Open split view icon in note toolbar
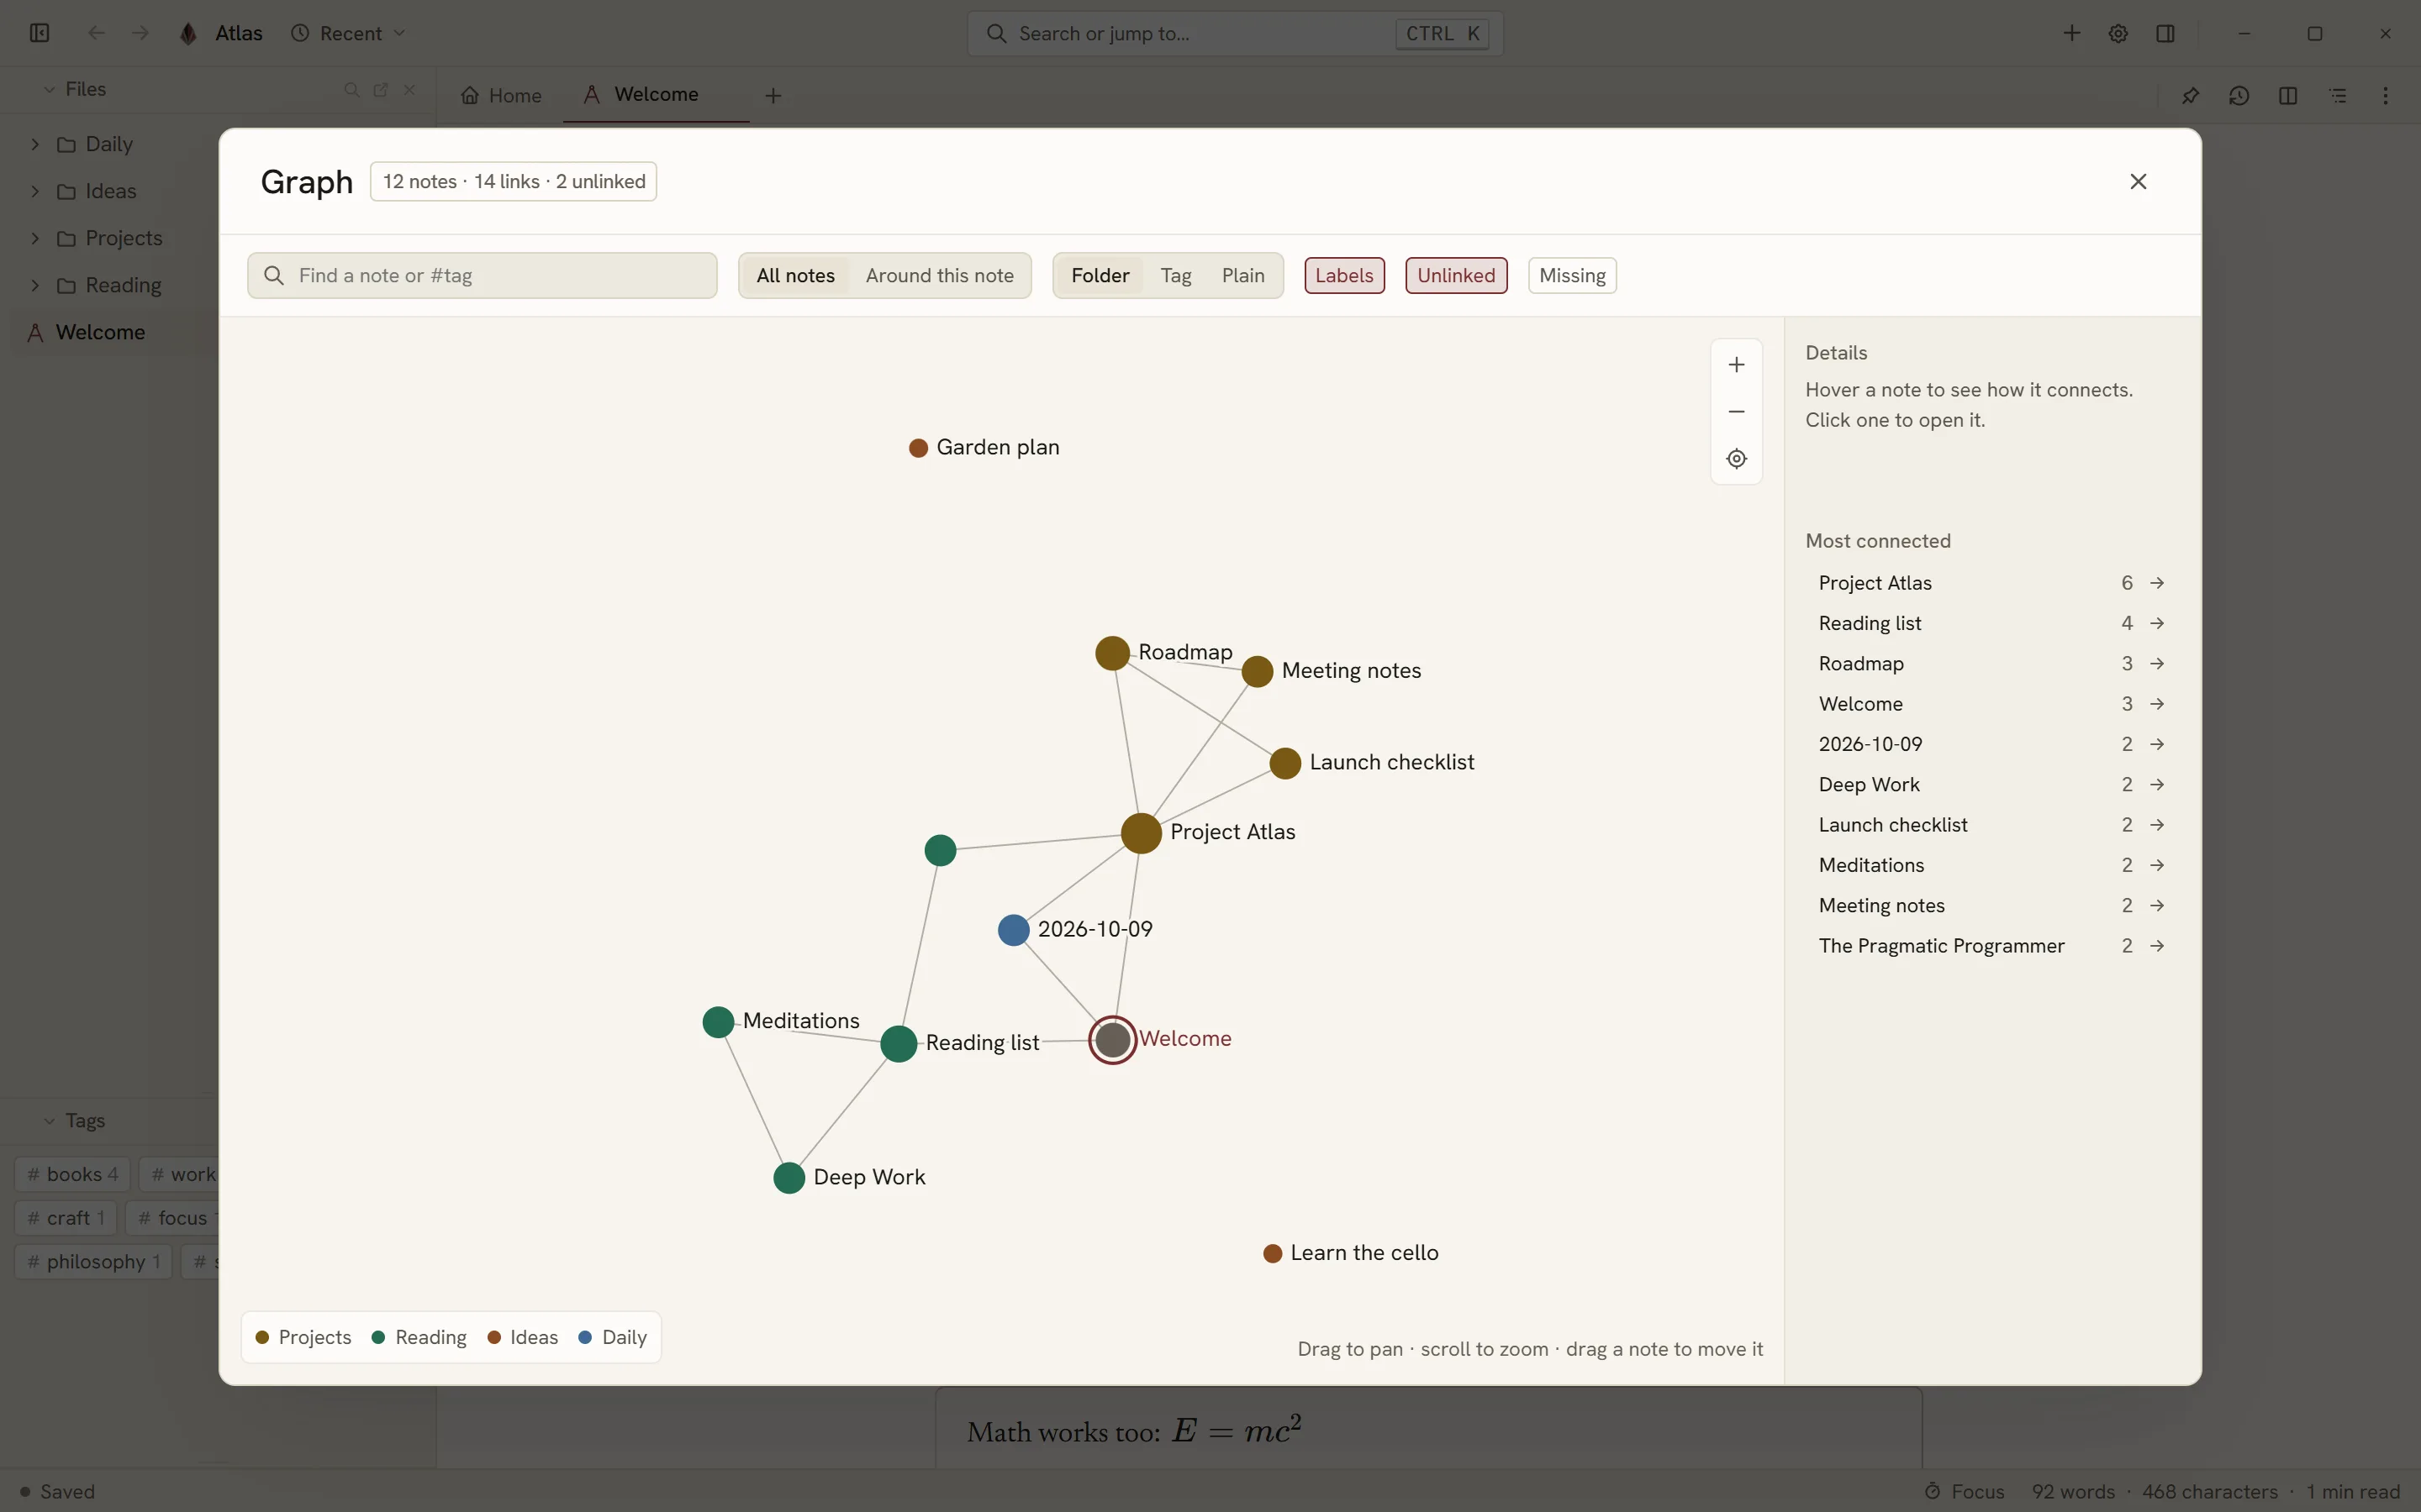The height and width of the screenshot is (1512, 2421). point(2288,95)
